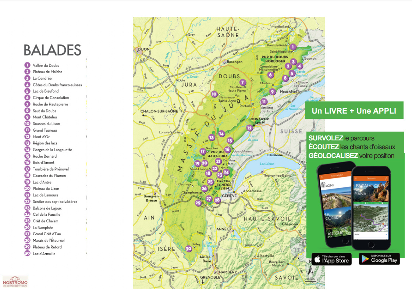This screenshot has width=412, height=290.
Task: Click the legend bullet number 1
Action: point(27,65)
